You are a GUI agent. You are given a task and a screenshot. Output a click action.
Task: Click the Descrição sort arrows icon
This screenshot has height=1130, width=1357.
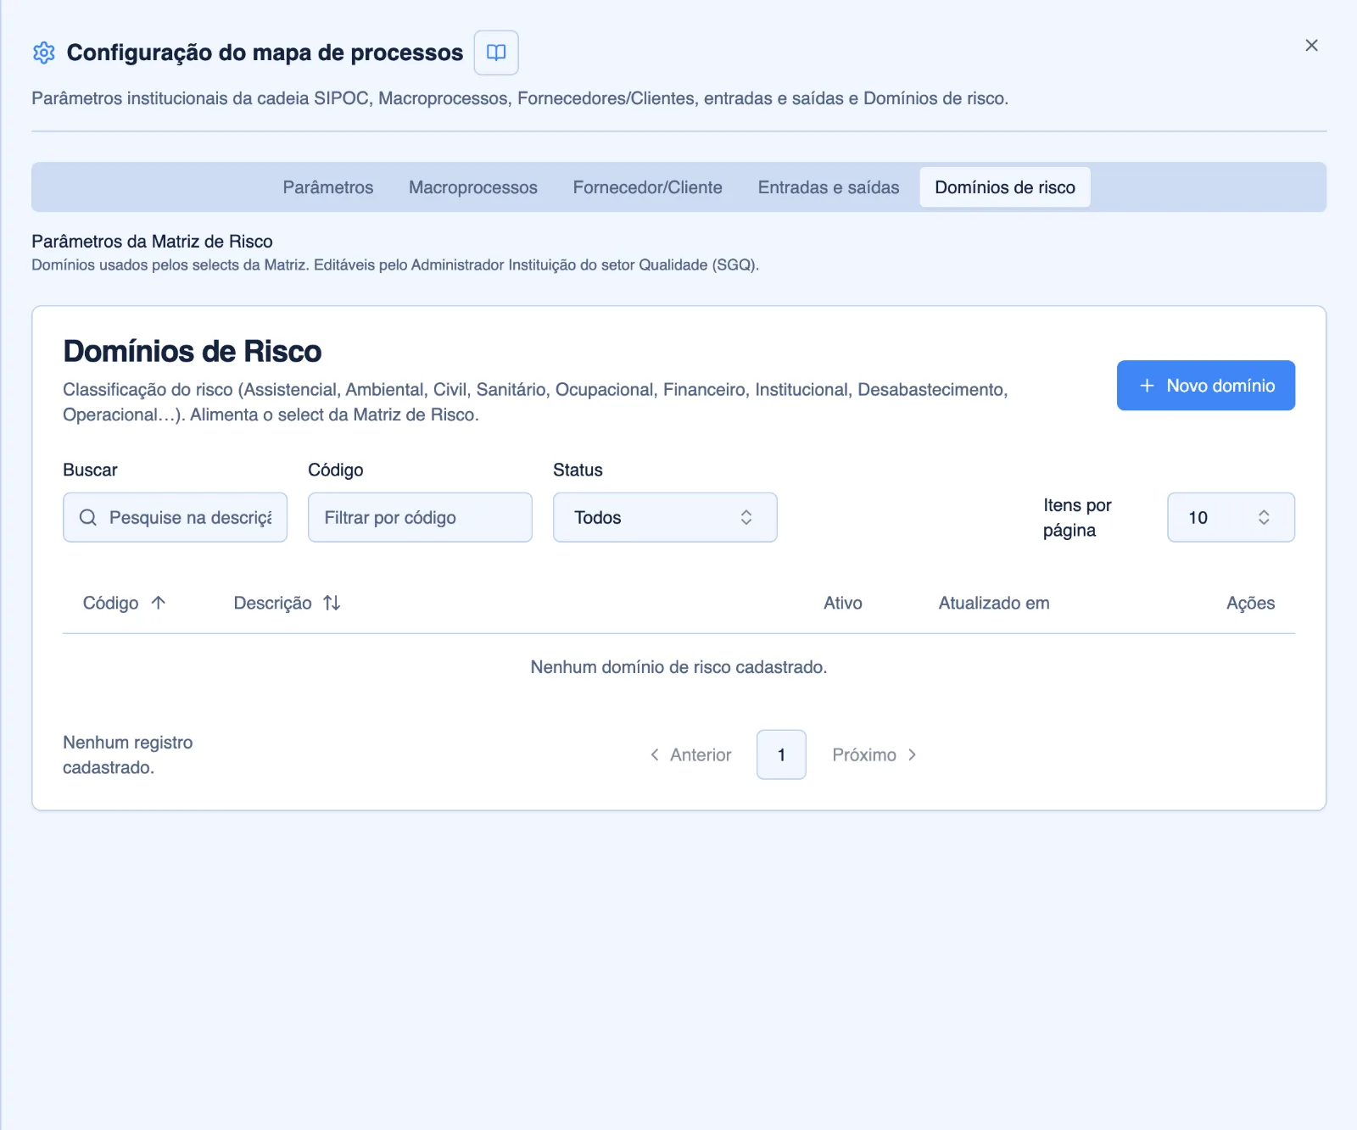click(332, 603)
